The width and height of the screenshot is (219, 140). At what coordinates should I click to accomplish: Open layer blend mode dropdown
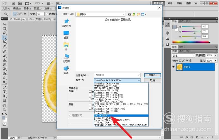tap(183, 56)
